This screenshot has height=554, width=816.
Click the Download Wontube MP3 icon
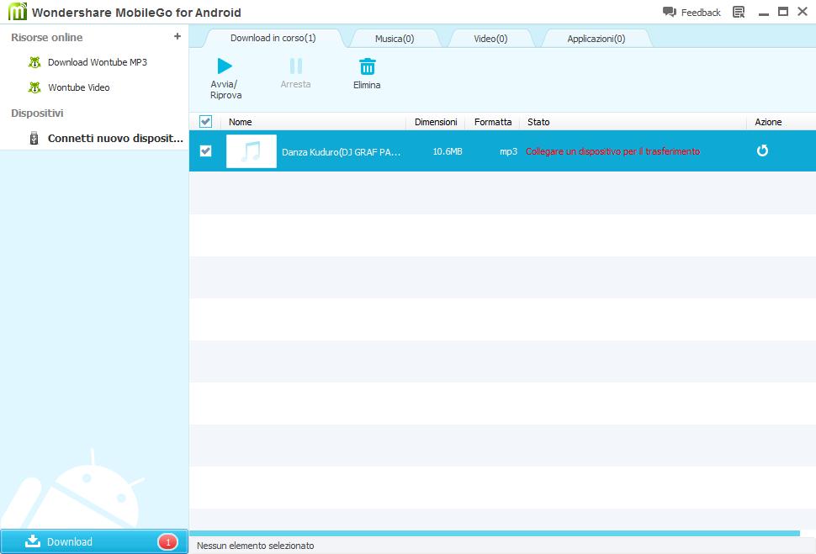click(x=34, y=62)
